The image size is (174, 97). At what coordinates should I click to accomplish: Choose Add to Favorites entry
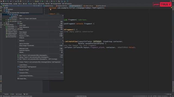coord(41,44)
